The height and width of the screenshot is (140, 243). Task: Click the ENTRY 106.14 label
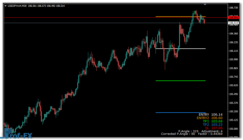[x=210, y=115]
